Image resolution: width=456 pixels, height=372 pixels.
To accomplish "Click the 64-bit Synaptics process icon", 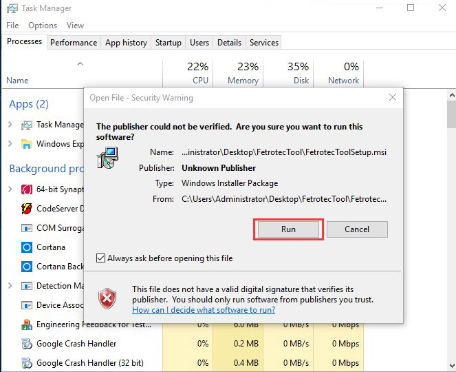I will coord(27,189).
